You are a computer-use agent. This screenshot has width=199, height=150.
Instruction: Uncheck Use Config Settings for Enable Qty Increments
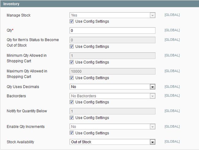point(72,133)
